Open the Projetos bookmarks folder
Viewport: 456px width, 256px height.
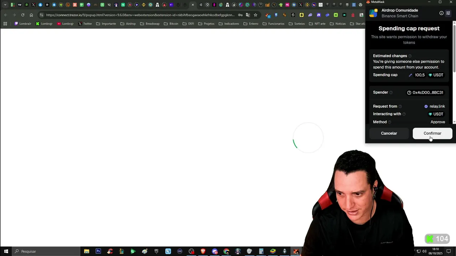pyautogui.click(x=206, y=24)
